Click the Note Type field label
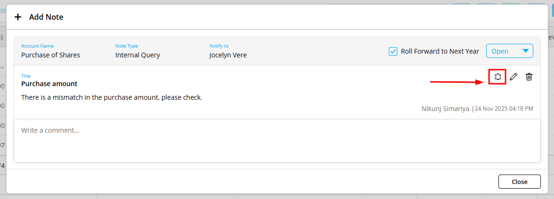The height and width of the screenshot is (199, 554). point(127,46)
